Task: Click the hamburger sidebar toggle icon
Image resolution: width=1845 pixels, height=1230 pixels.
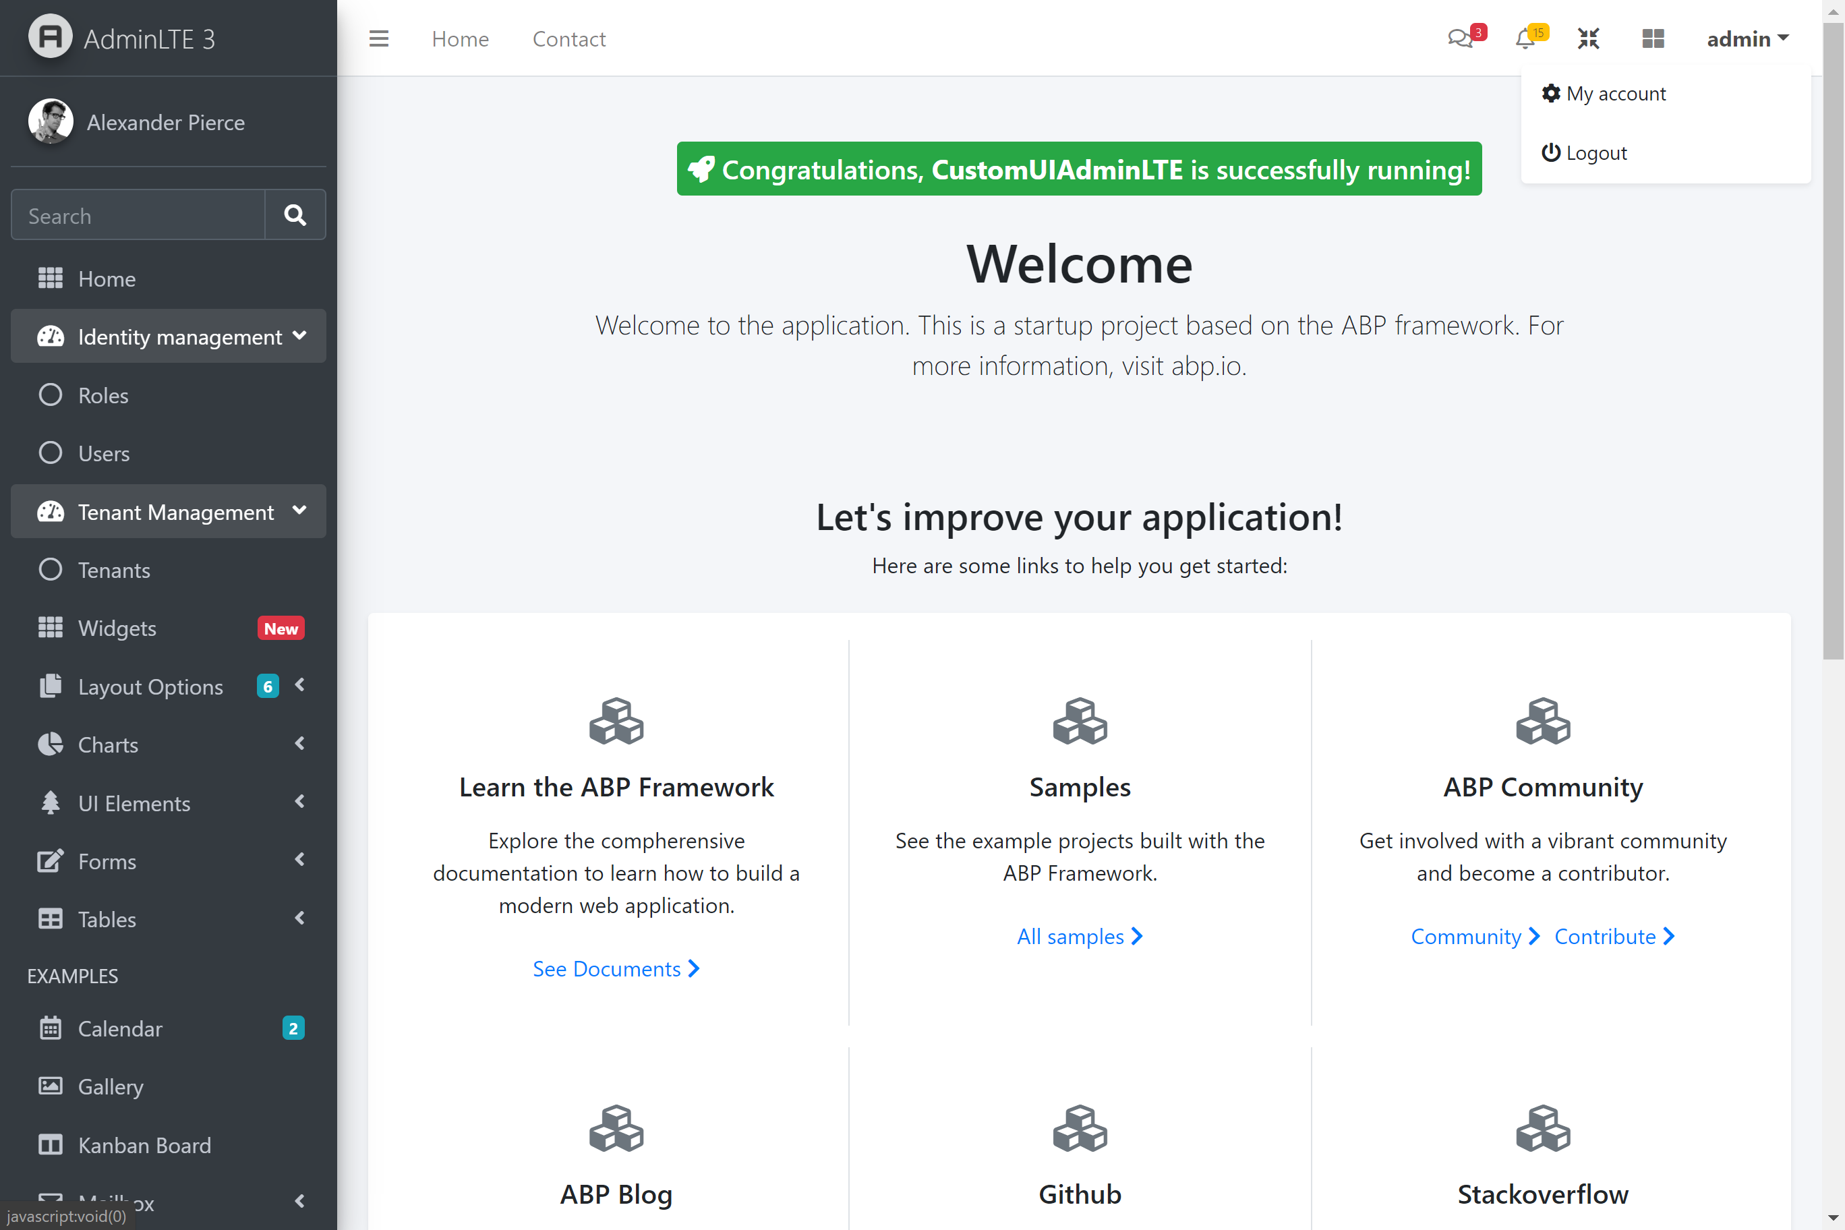Action: pos(379,38)
